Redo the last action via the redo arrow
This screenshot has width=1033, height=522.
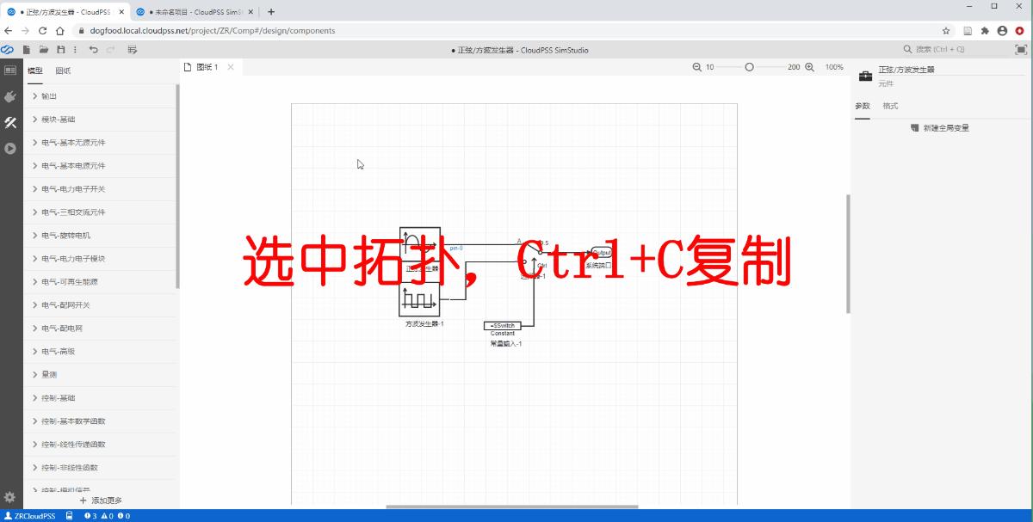109,49
